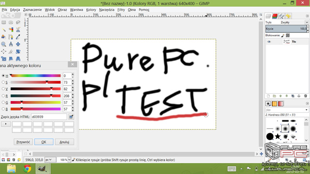Open the Tryb layer mode dropdown
Image resolution: width=310 pixels, height=174 pixels.
[294, 23]
